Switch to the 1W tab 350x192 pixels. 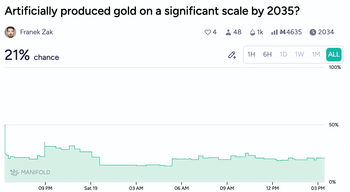(x=299, y=54)
